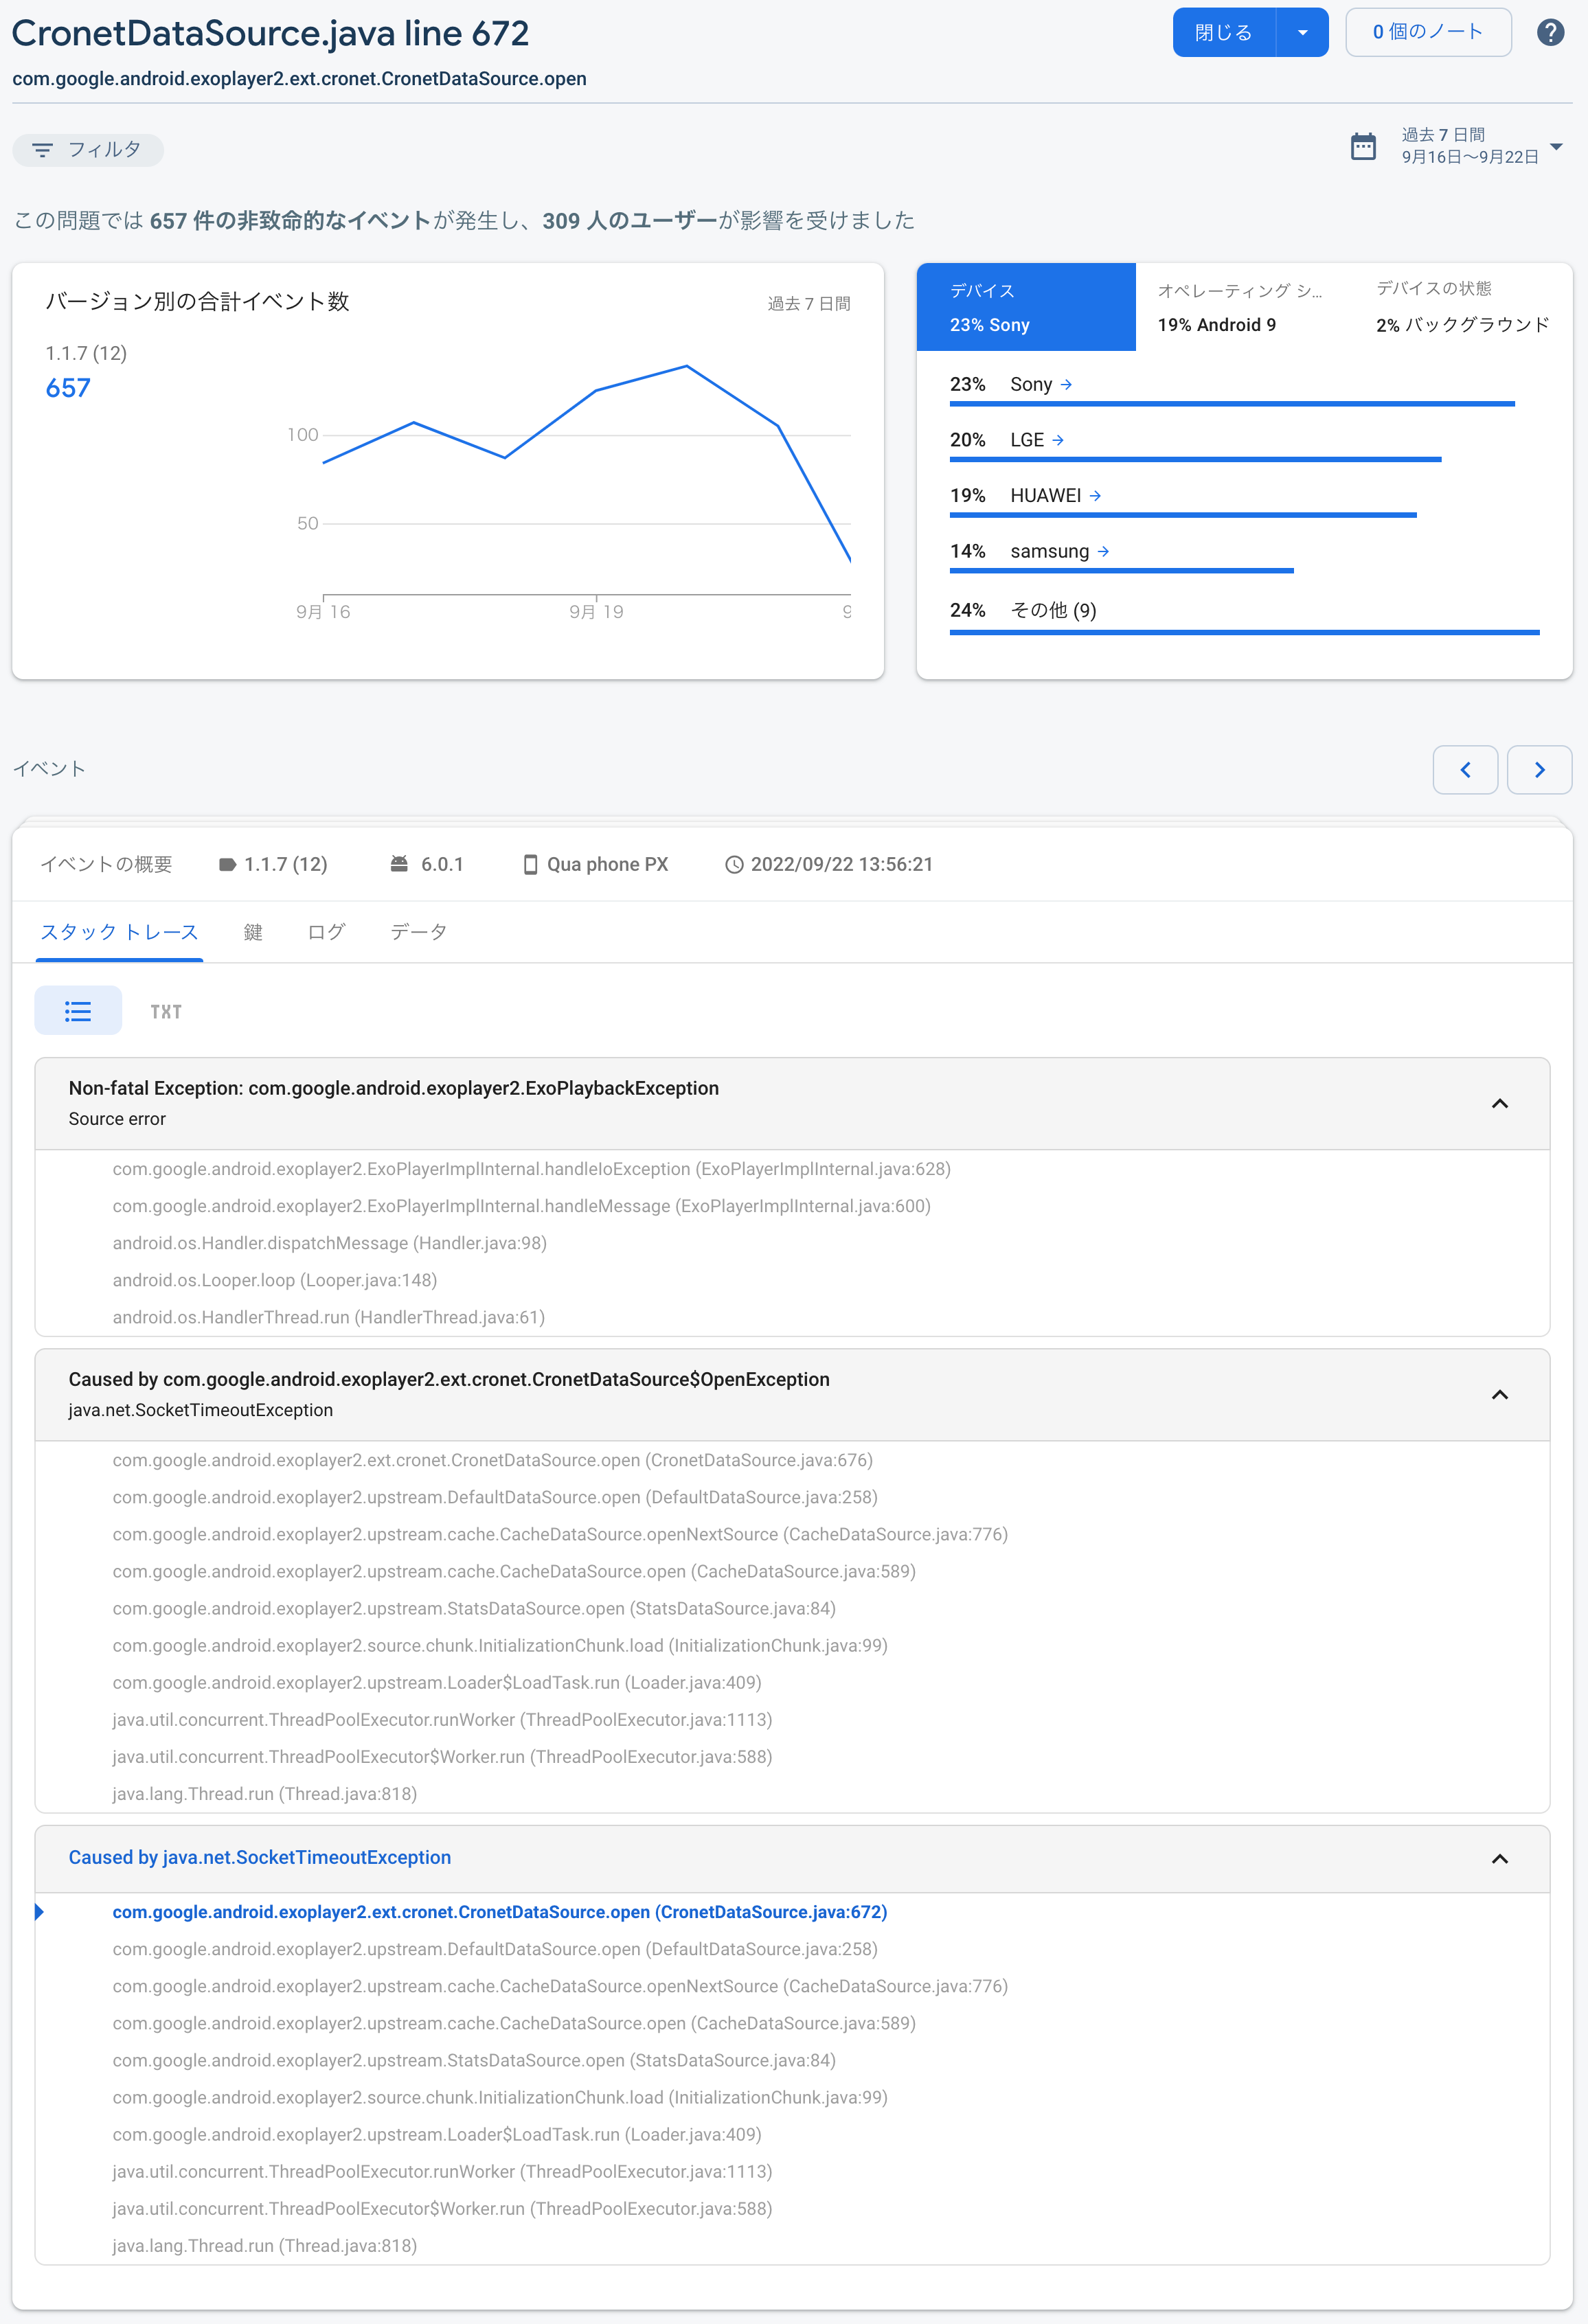Go to the previous event with the left arrow
The height and width of the screenshot is (2324, 1588).
[x=1465, y=770]
